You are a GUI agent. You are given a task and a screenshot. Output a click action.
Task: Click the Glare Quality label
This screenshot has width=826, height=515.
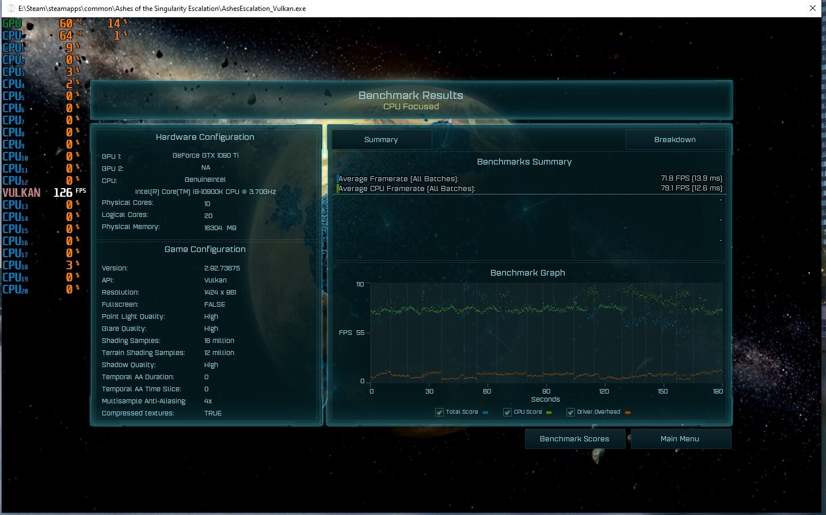point(124,329)
